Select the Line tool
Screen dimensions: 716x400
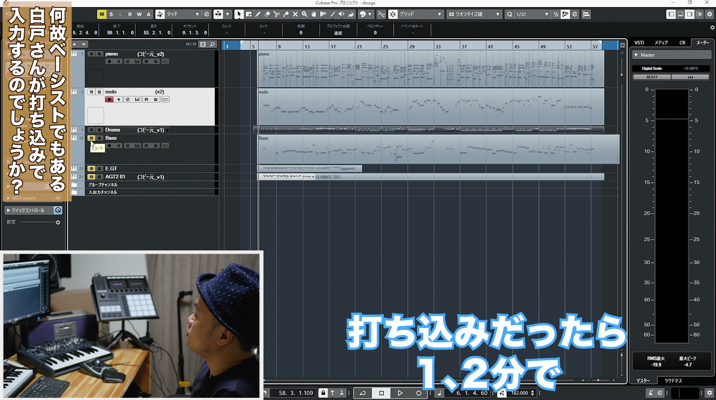(x=332, y=14)
